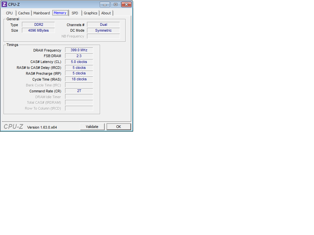Viewport: 314px width, 235px height.
Task: Click the 2T Command Rate value
Action: [x=79, y=91]
